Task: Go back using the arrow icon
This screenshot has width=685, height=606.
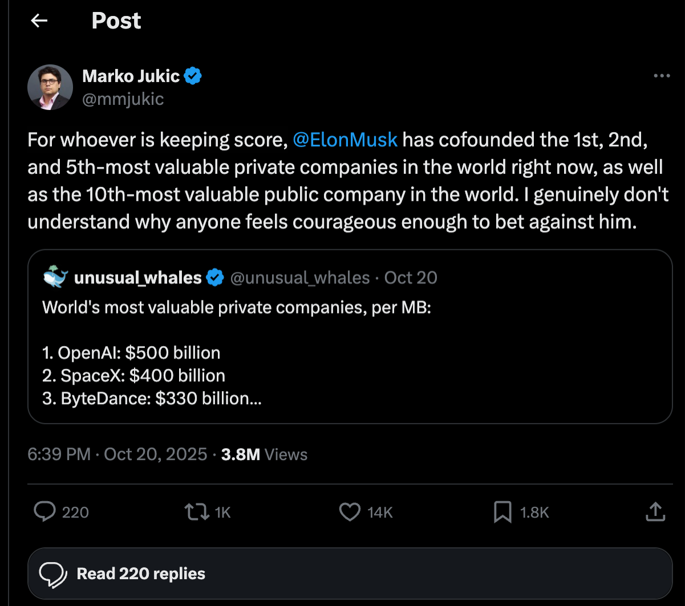Action: 39,21
